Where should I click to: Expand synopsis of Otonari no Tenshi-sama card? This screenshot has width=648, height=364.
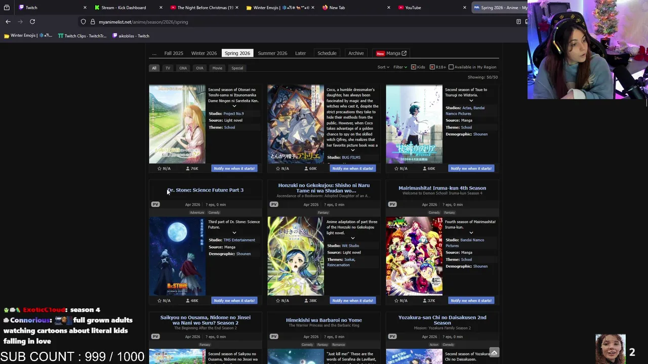click(234, 106)
